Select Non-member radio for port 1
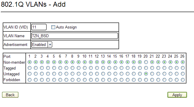 (x=29, y=62)
